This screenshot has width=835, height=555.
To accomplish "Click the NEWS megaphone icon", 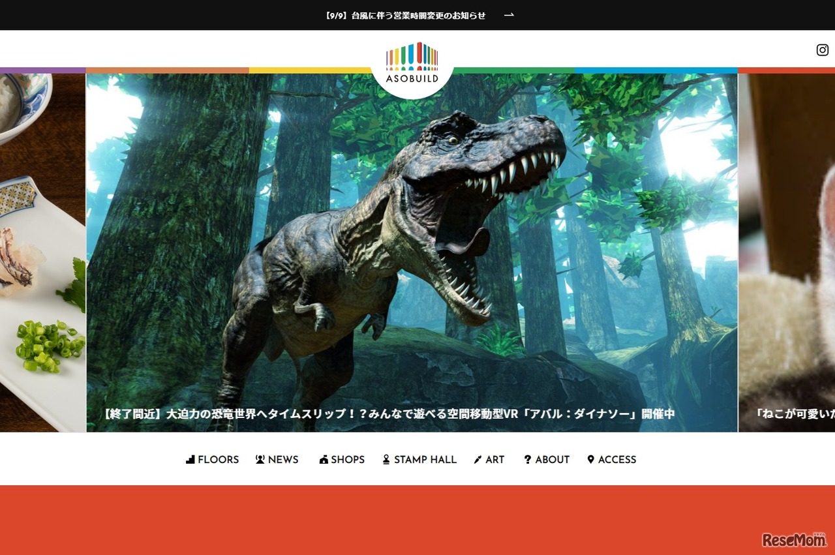I will click(260, 460).
